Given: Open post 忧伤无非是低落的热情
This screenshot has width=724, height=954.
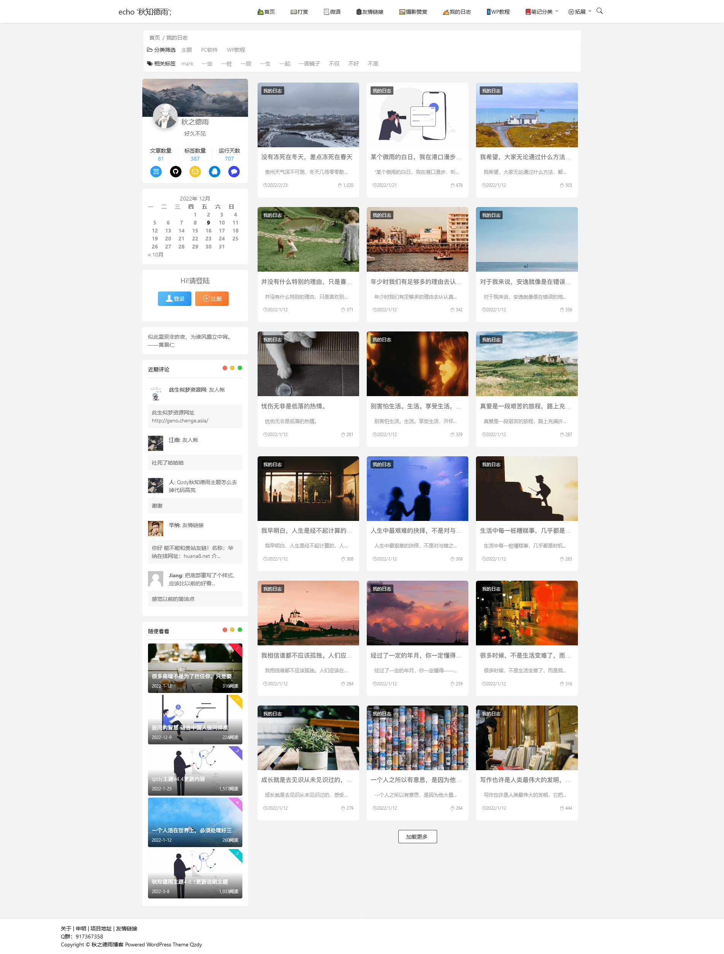Looking at the screenshot, I should [x=293, y=406].
